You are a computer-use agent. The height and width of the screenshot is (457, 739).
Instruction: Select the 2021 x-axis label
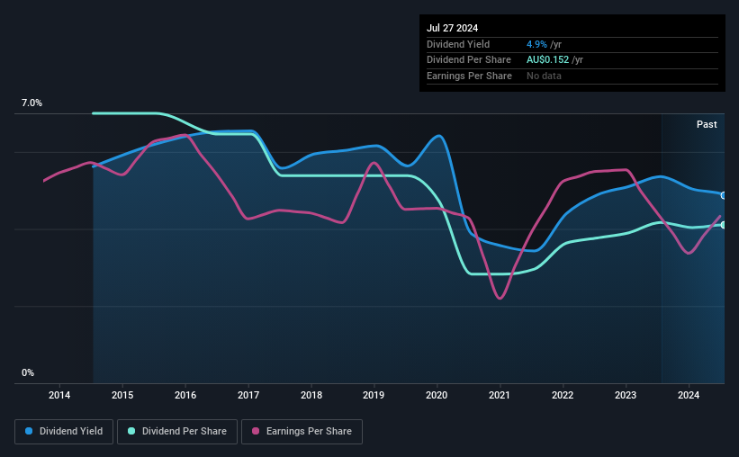tap(500, 395)
